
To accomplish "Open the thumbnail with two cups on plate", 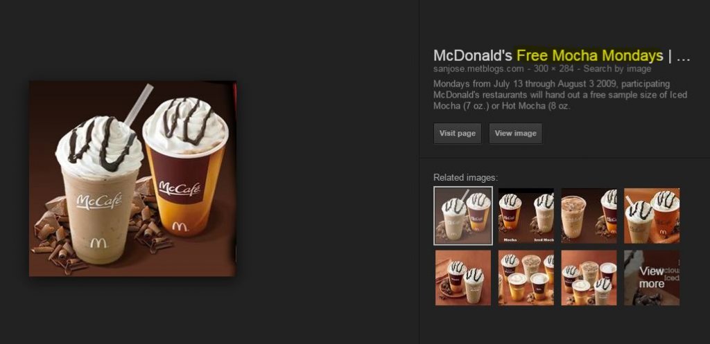I will click(x=462, y=278).
